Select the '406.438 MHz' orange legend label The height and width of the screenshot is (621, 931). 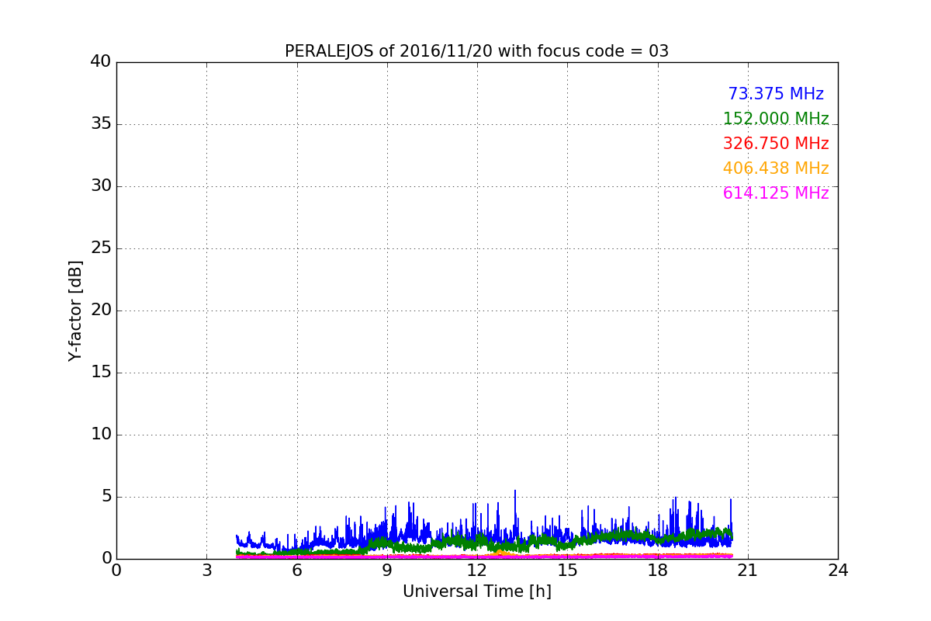[x=776, y=168]
